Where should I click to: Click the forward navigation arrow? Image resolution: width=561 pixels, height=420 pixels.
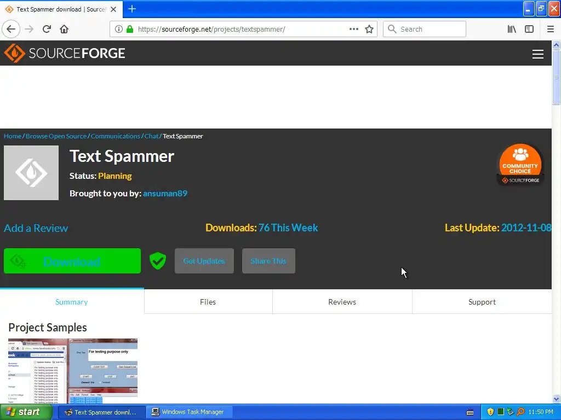(29, 29)
